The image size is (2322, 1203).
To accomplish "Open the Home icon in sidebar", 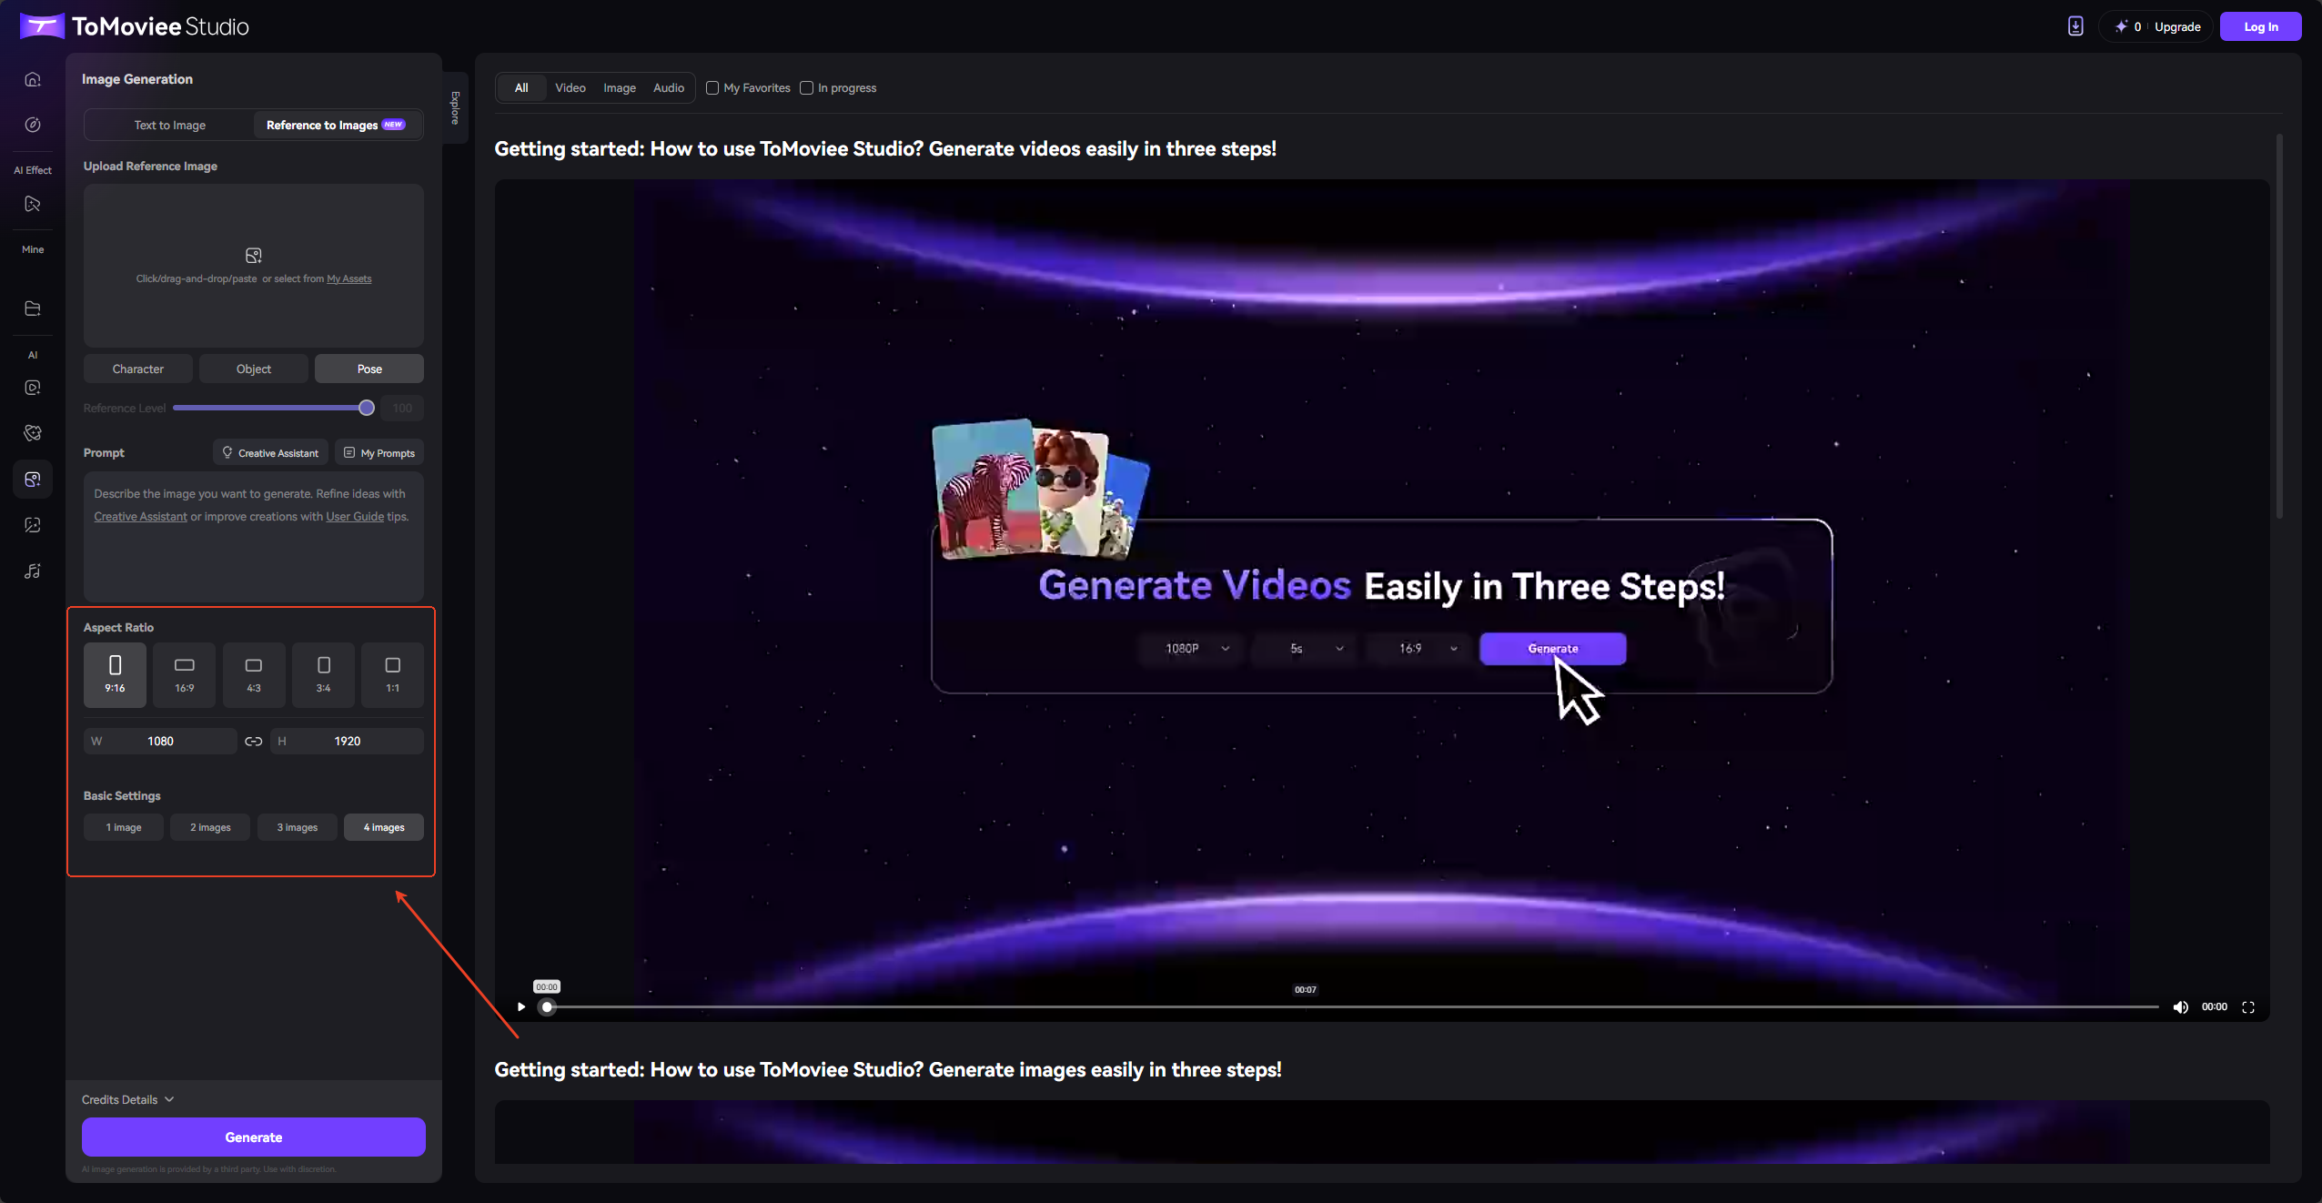I will click(33, 79).
